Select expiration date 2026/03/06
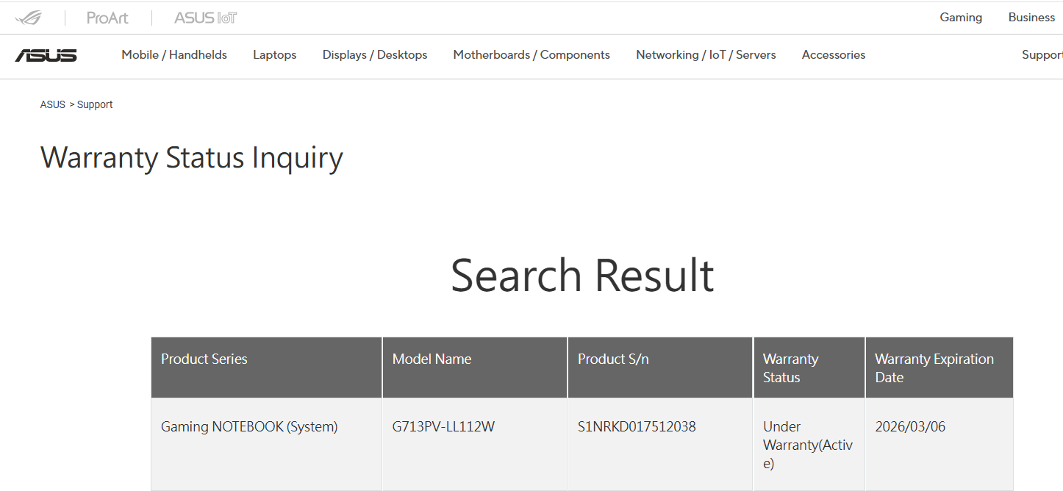 point(910,427)
